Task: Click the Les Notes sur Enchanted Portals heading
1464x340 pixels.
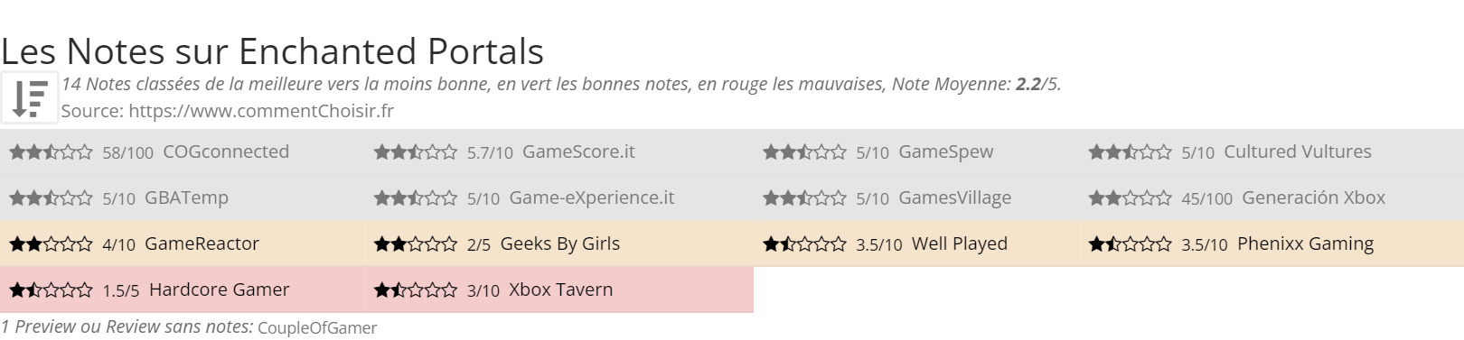Action: (272, 51)
